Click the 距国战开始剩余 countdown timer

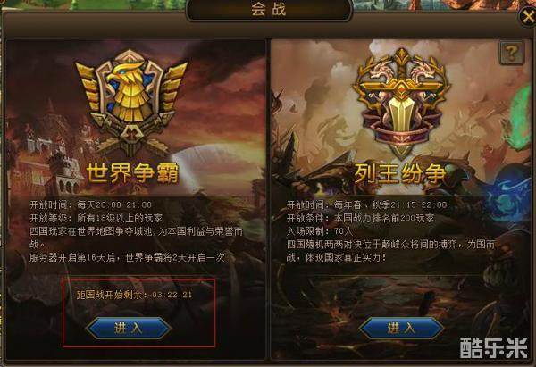click(134, 295)
